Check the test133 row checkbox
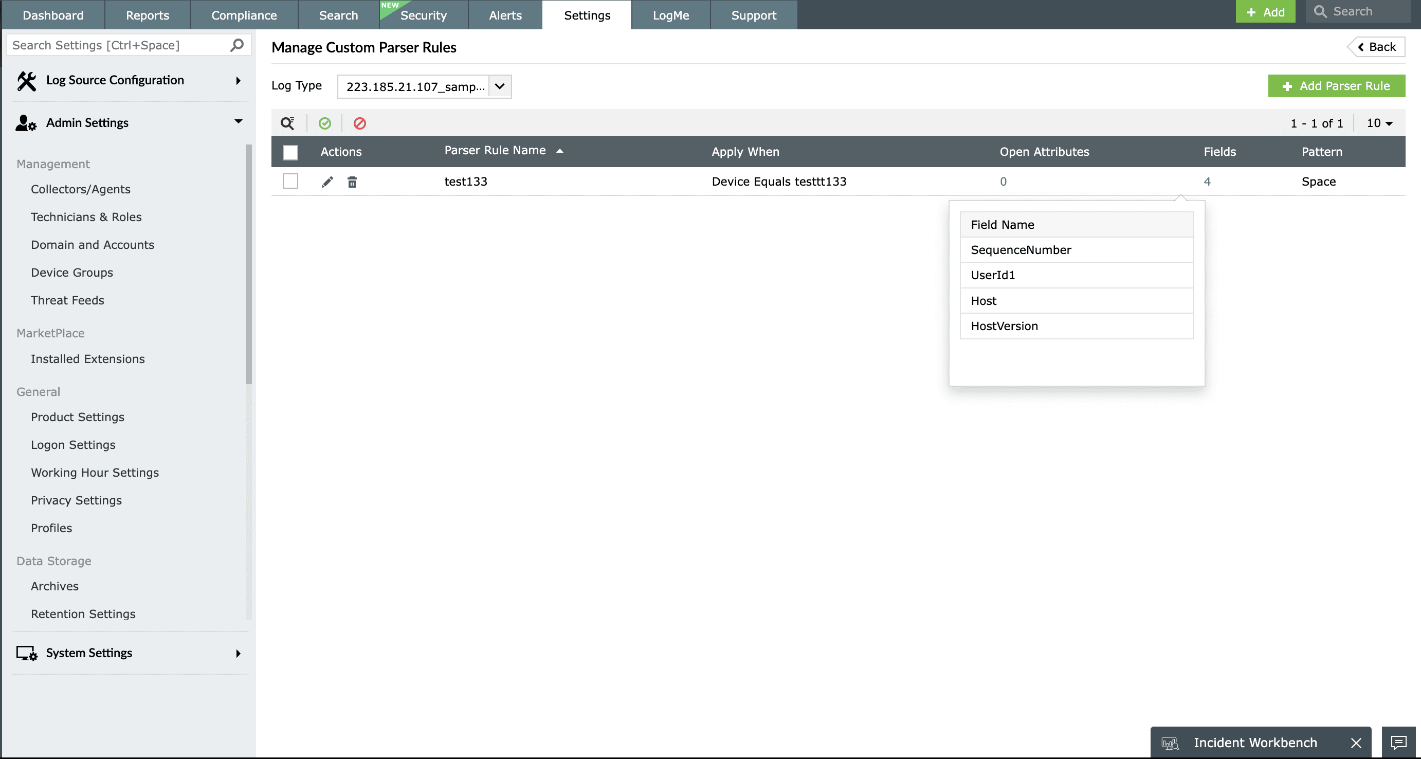The width and height of the screenshot is (1421, 759). (290, 182)
